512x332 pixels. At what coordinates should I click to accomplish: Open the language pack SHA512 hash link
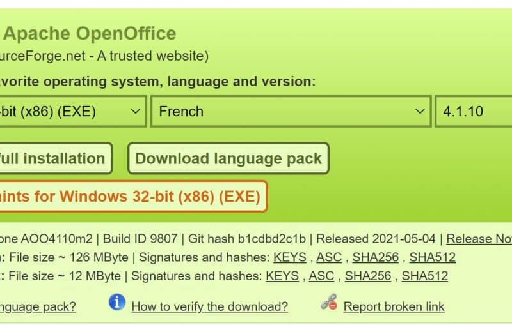point(425,276)
